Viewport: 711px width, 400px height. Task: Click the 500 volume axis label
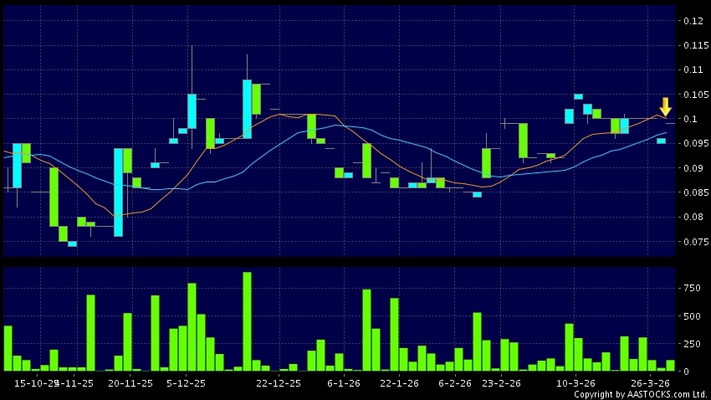pyautogui.click(x=691, y=316)
